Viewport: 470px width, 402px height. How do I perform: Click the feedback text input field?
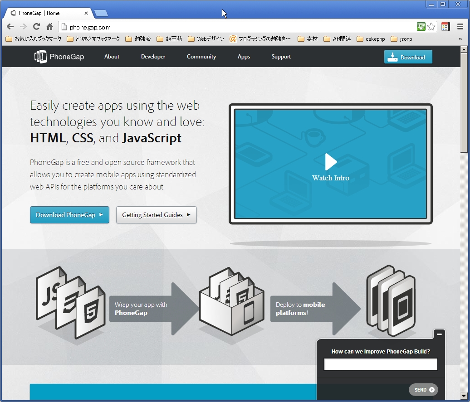(381, 364)
